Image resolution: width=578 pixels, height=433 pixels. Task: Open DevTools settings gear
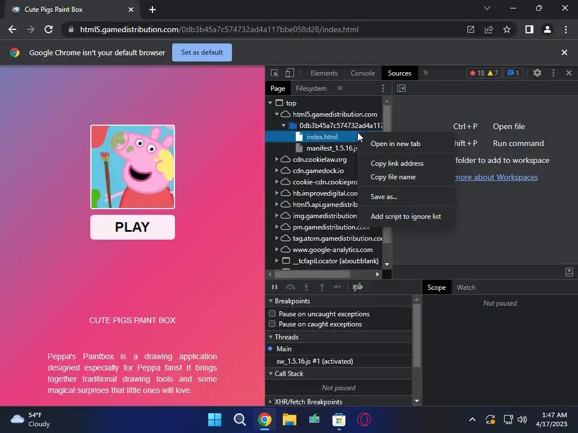pos(537,73)
